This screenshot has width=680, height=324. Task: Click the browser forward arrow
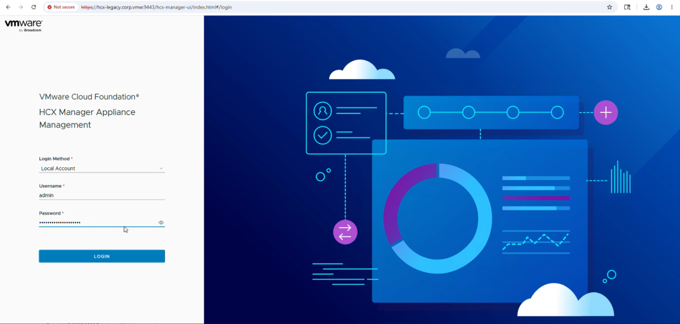pos(21,7)
